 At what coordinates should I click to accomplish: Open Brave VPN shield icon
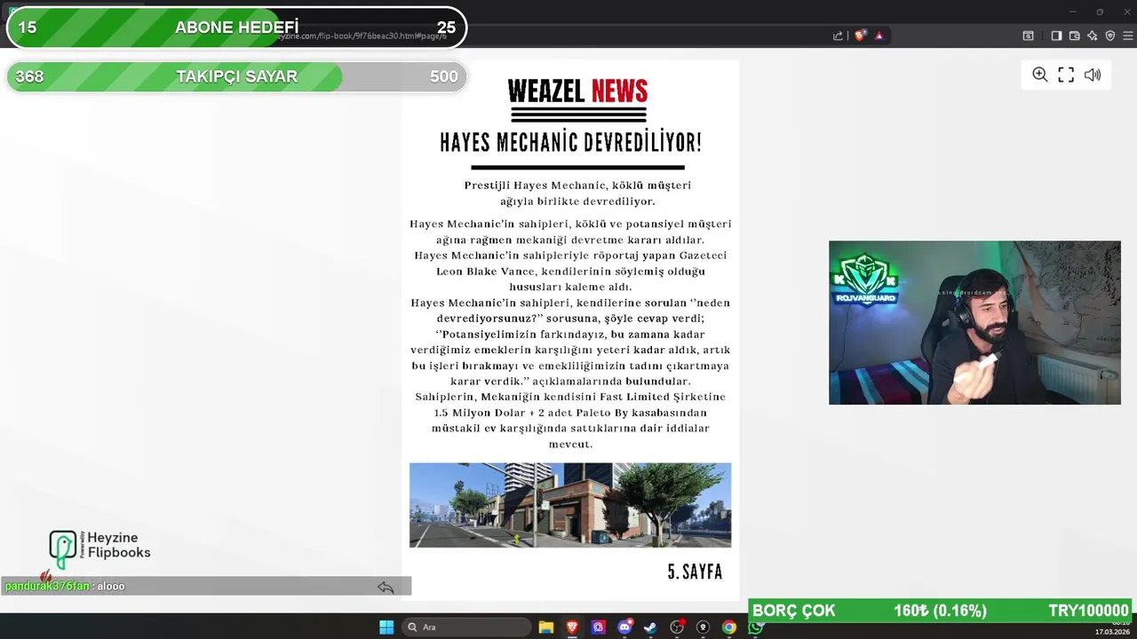(x=1109, y=35)
